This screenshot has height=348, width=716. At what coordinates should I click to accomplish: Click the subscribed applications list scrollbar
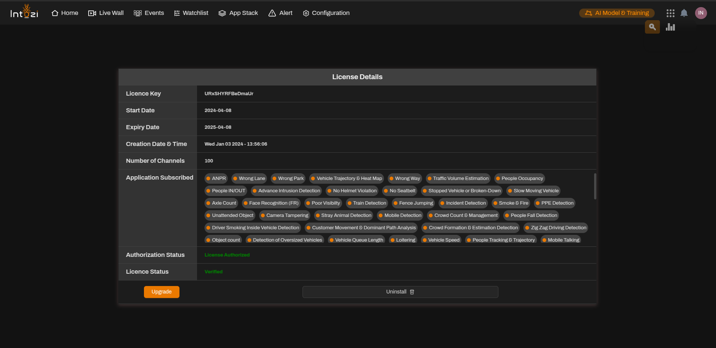click(595, 186)
